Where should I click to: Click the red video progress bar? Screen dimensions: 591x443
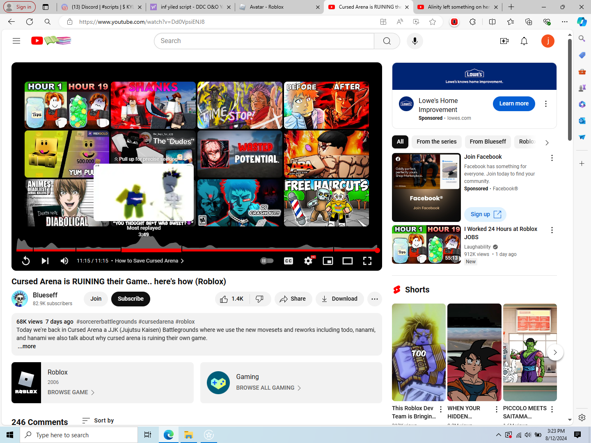point(197,250)
